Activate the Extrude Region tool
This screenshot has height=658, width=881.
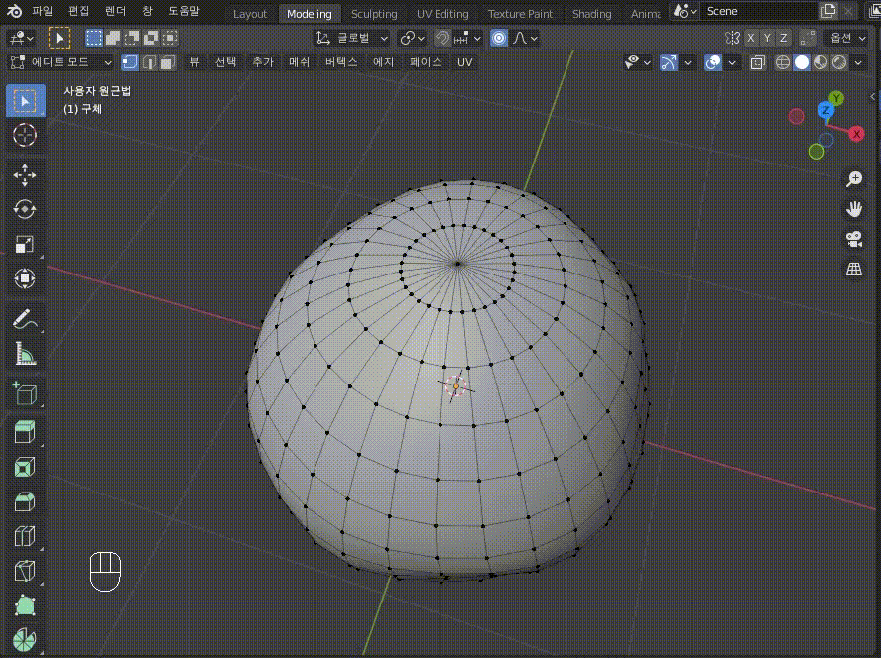(25, 433)
